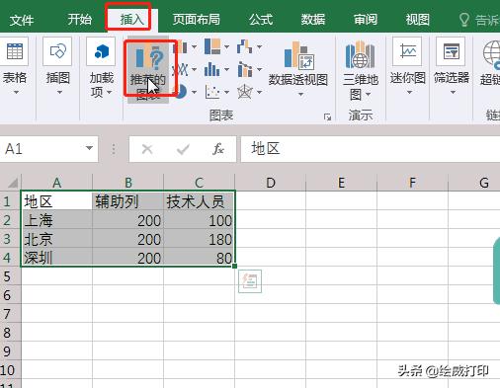This screenshot has height=388, width=500.
Task: Expand the combo chart dropdown arrow
Action: [x=259, y=69]
